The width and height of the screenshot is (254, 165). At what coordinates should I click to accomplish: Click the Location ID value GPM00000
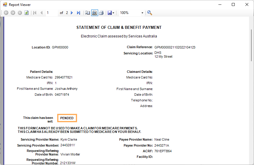pos(60,47)
